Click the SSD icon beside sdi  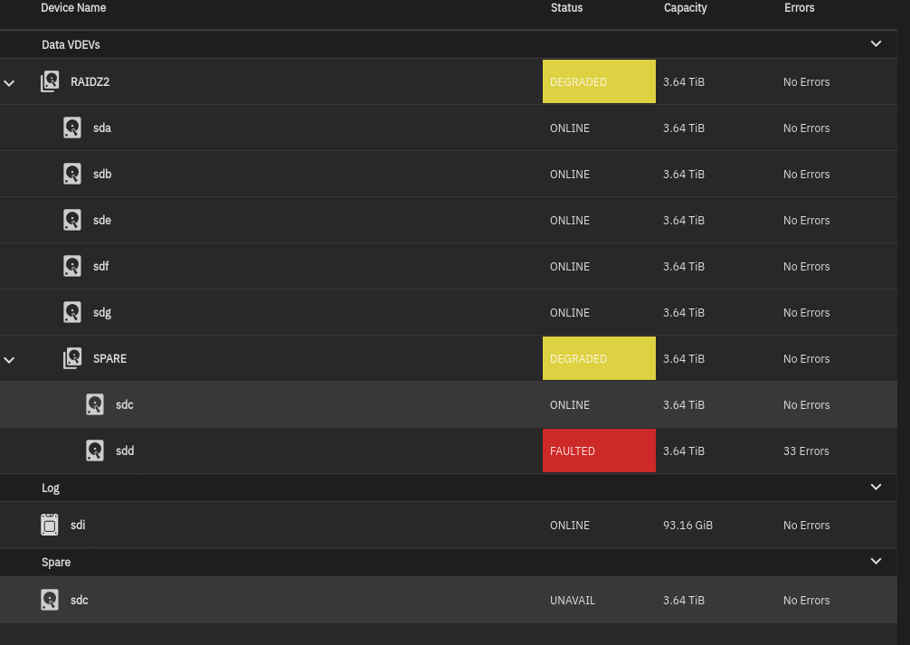(50, 525)
